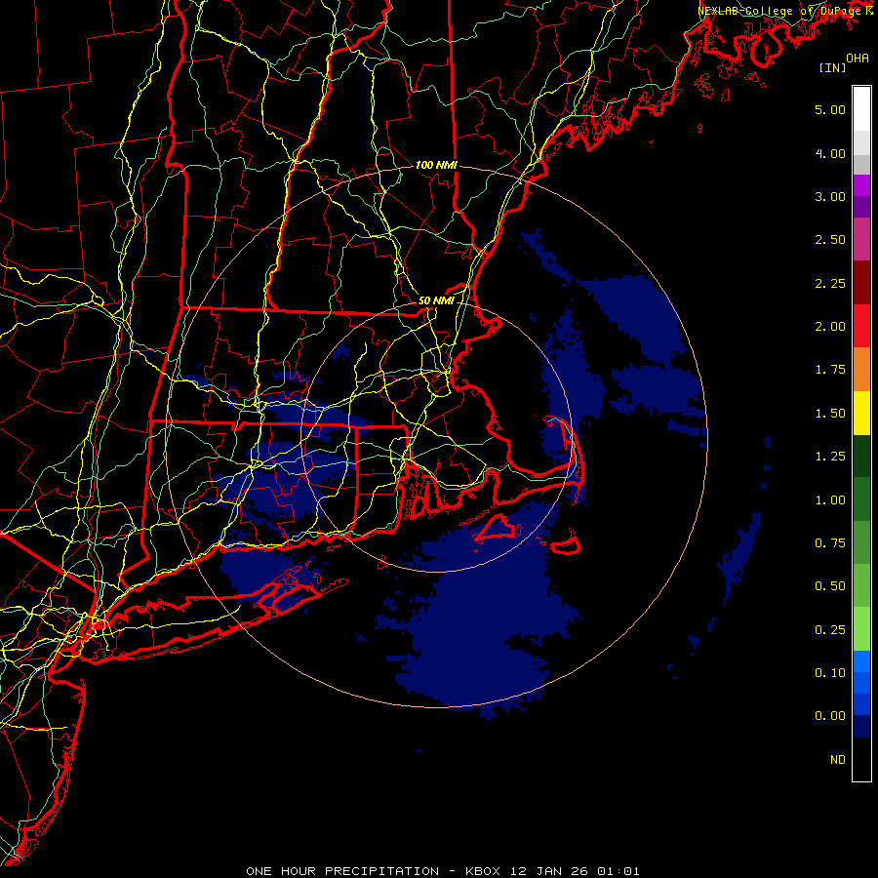Screen dimensions: 878x878
Task: Click the 0.25 legend label
Action: click(x=830, y=630)
